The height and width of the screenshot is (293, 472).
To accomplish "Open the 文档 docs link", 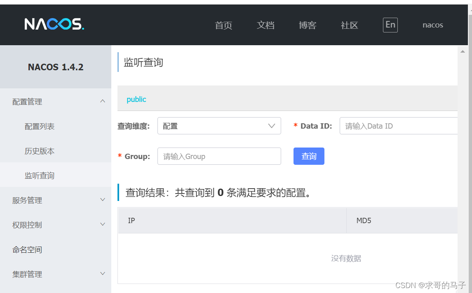I will tap(265, 25).
